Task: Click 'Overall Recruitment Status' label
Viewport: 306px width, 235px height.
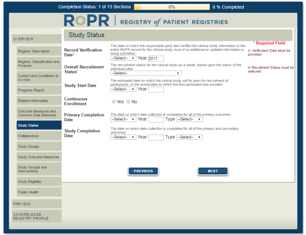Action: tap(84, 69)
